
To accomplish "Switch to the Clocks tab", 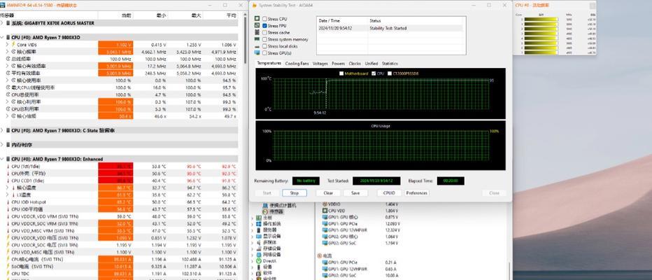I will pos(355,64).
